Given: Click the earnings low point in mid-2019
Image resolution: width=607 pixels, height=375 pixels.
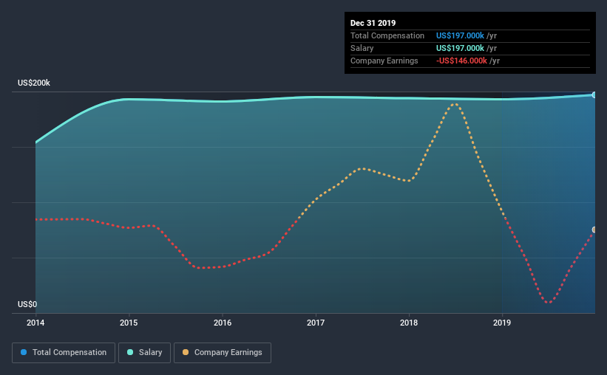Looking at the screenshot, I should click(549, 302).
